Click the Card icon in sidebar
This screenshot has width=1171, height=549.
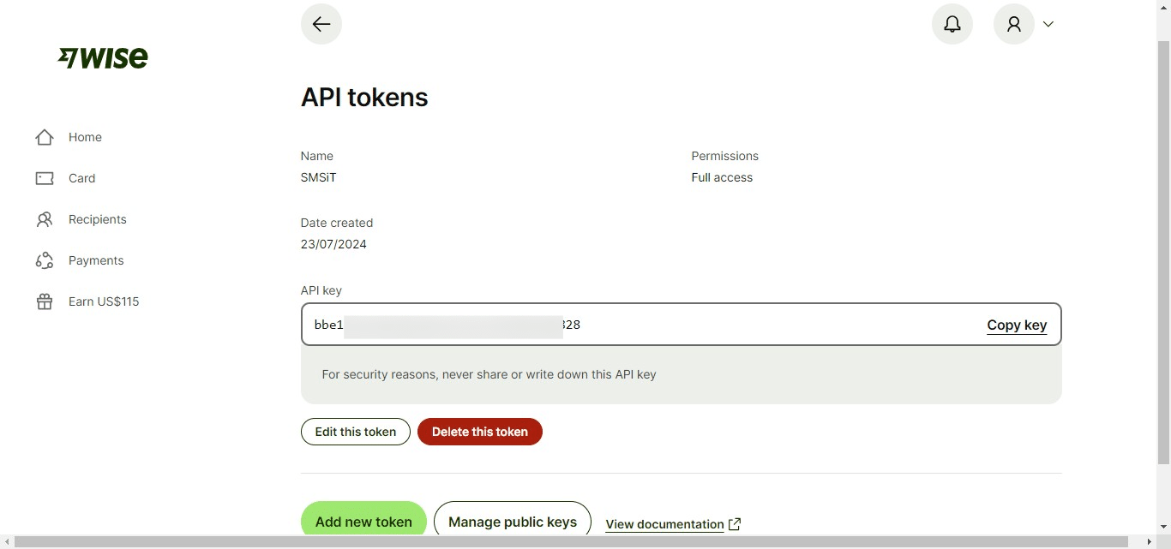click(45, 178)
